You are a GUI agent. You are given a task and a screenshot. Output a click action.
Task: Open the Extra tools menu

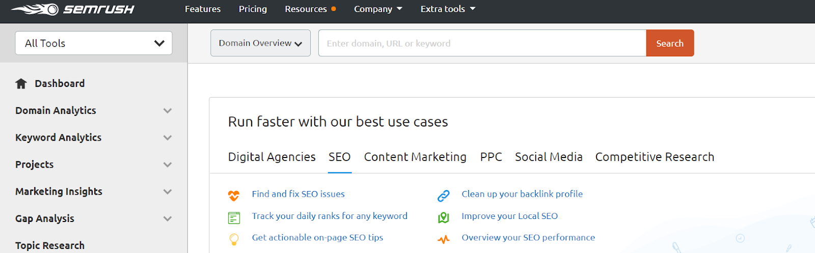[448, 9]
